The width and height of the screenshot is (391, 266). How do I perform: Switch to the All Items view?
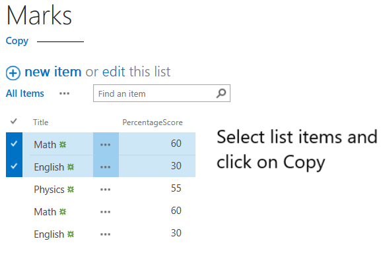pyautogui.click(x=25, y=93)
